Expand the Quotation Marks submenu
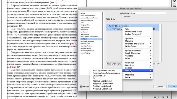This screenshot has height=99, width=177. [x=137, y=51]
